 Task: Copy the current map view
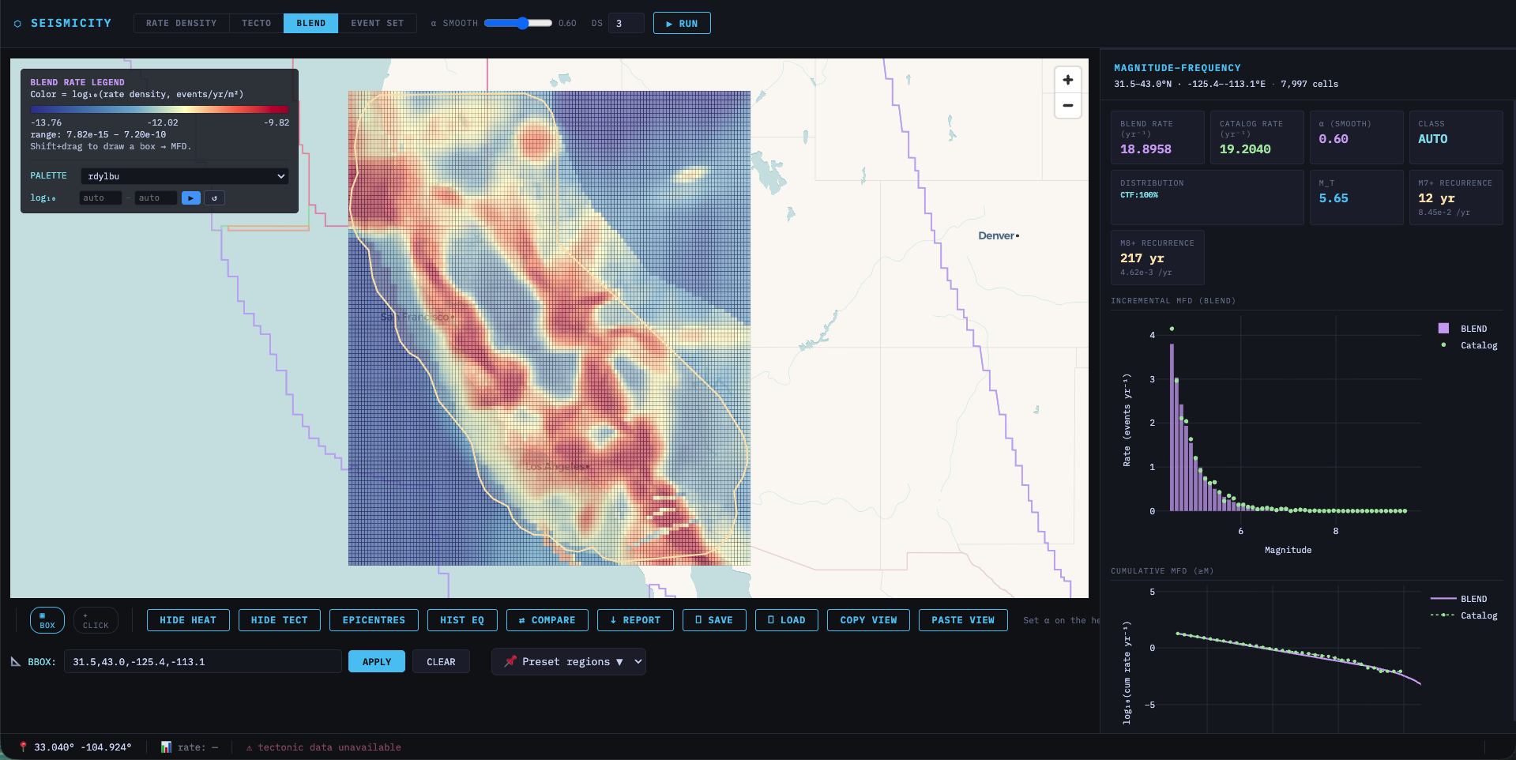coord(868,620)
